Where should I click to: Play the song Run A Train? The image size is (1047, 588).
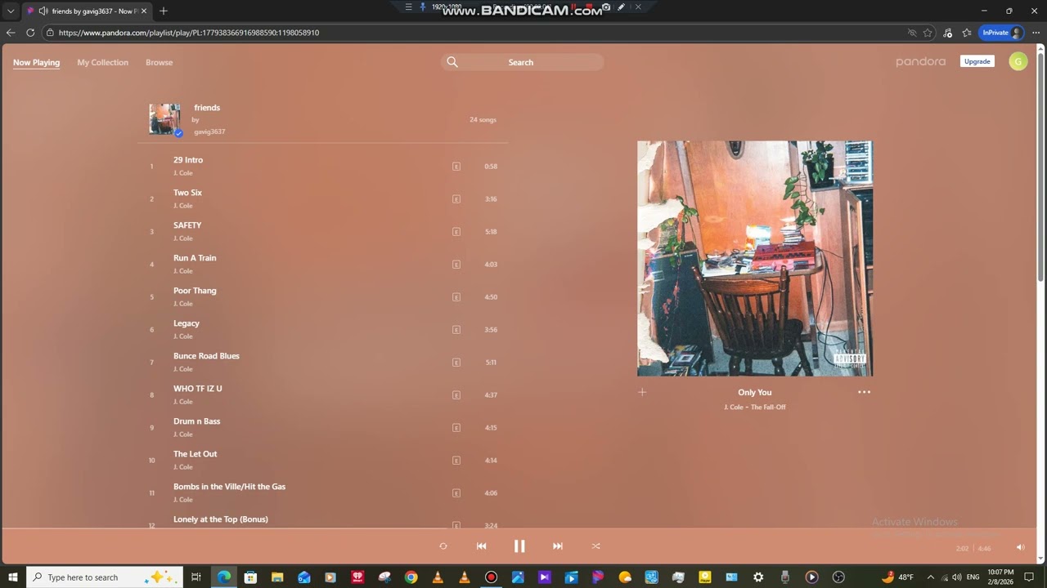[195, 258]
